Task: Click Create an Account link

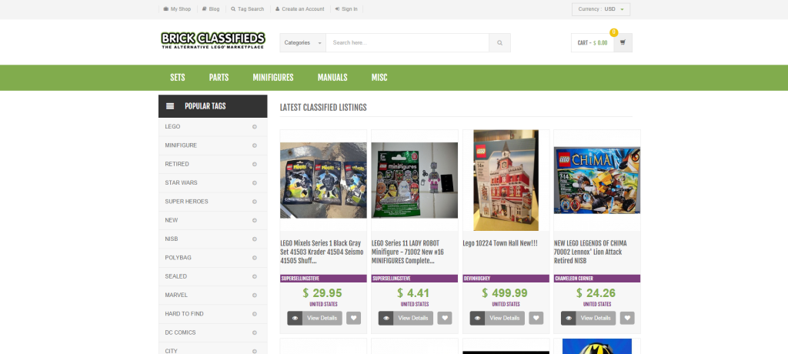Action: 300,9
